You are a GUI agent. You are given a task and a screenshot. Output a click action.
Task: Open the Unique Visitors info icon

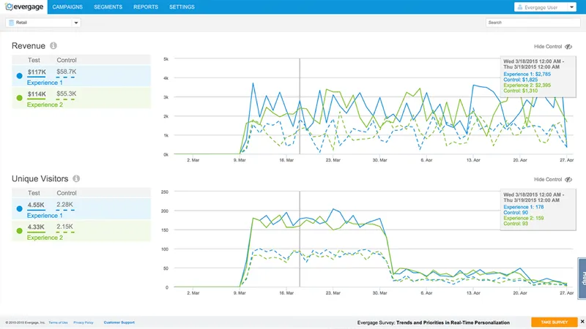(76, 178)
